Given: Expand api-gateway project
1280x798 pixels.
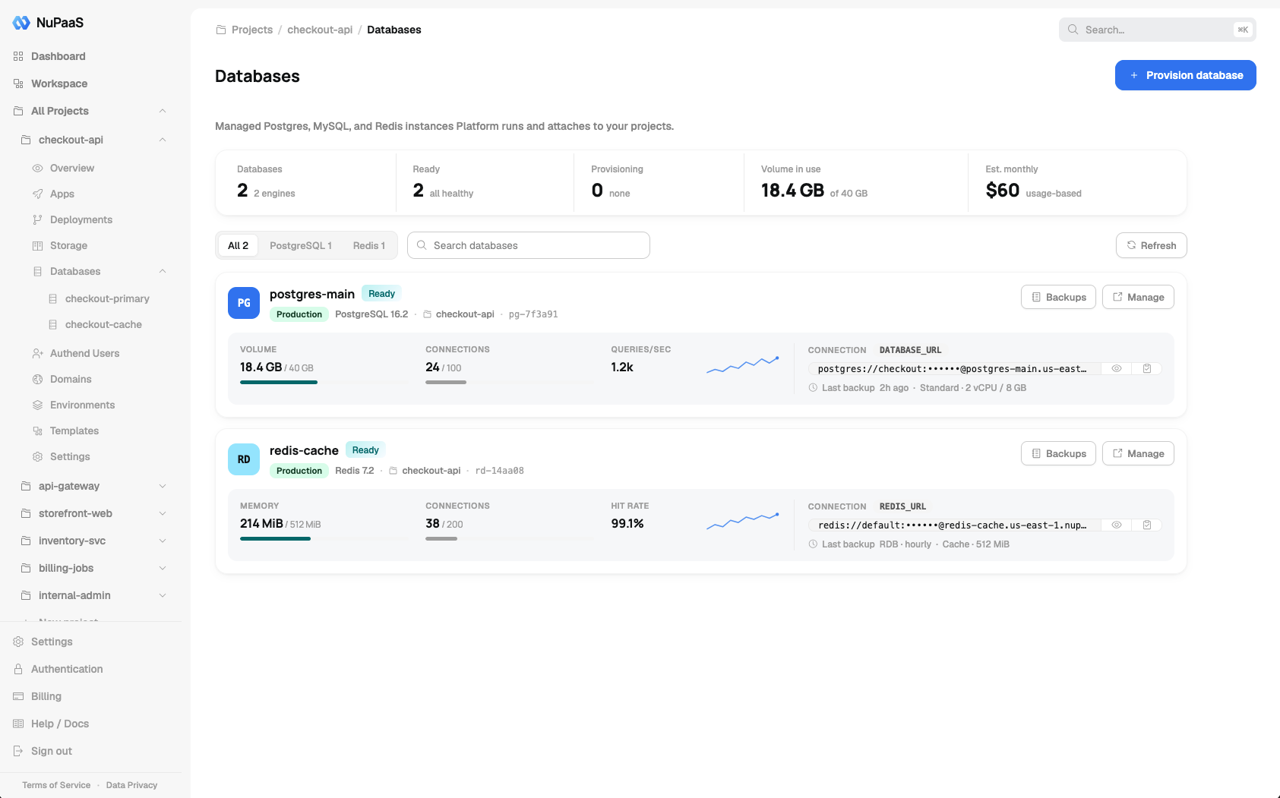Looking at the screenshot, I should click(163, 486).
